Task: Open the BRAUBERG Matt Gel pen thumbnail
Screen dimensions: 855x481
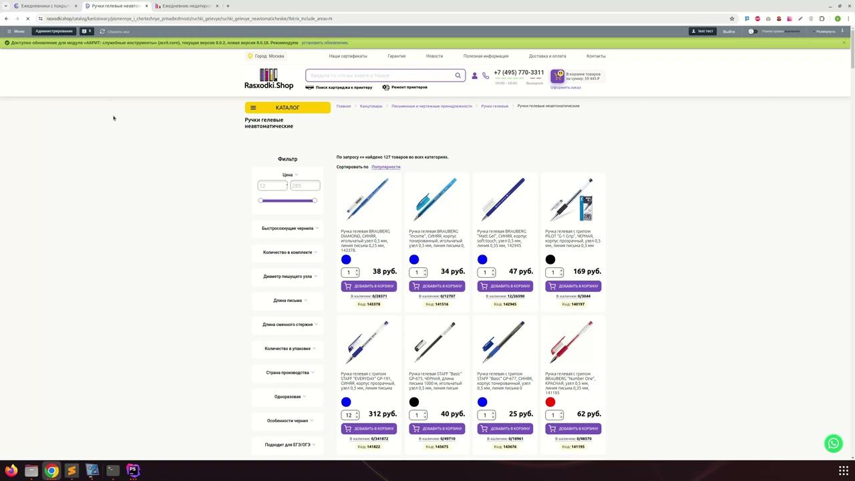Action: [x=505, y=199]
